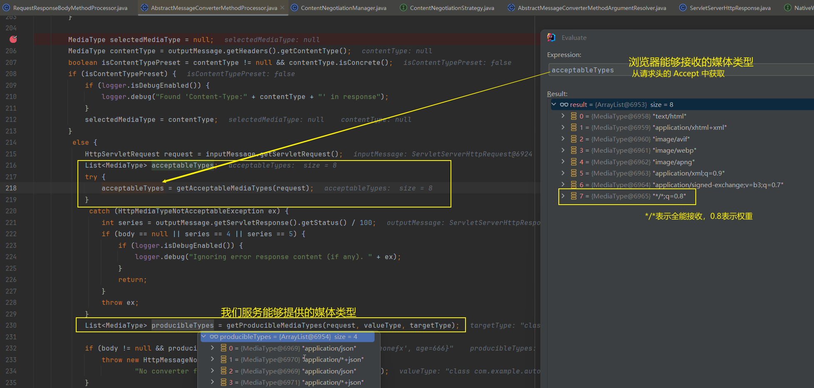Viewport: 814px width, 388px height.
Task: Switch to ContentNegotiationManager.java tab
Action: 339,8
